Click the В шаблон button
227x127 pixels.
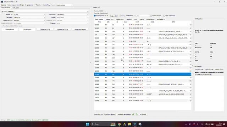coord(143,115)
